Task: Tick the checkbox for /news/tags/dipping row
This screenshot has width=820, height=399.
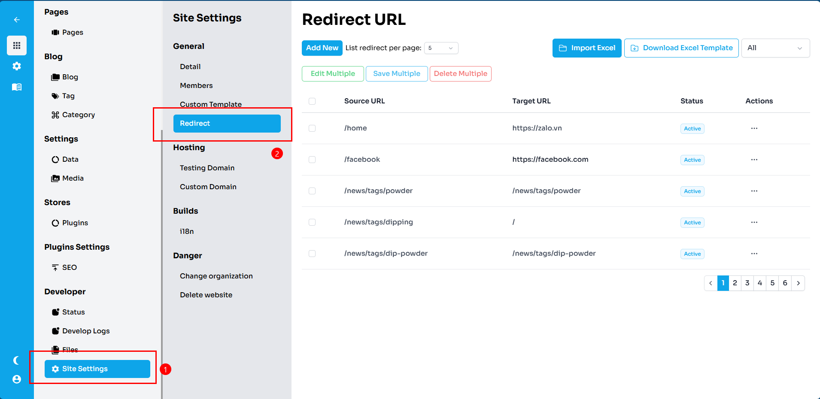Action: tap(312, 222)
